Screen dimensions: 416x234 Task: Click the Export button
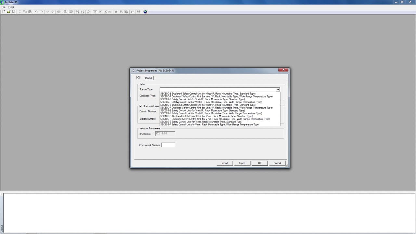242,163
